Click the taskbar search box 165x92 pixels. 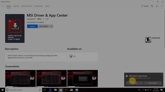tap(23, 90)
